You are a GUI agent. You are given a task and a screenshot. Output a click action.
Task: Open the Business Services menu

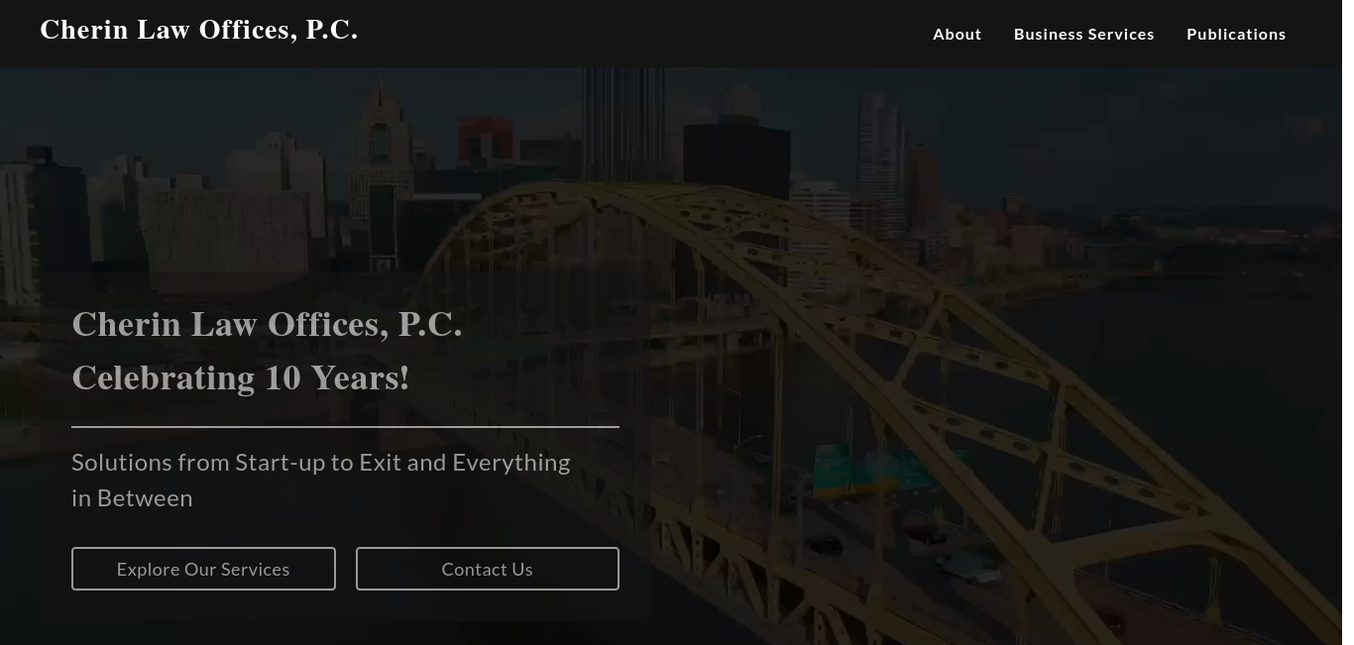point(1083,34)
